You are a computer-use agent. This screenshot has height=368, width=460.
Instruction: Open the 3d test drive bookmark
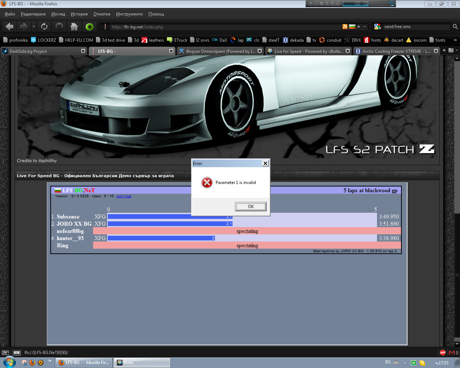point(110,40)
